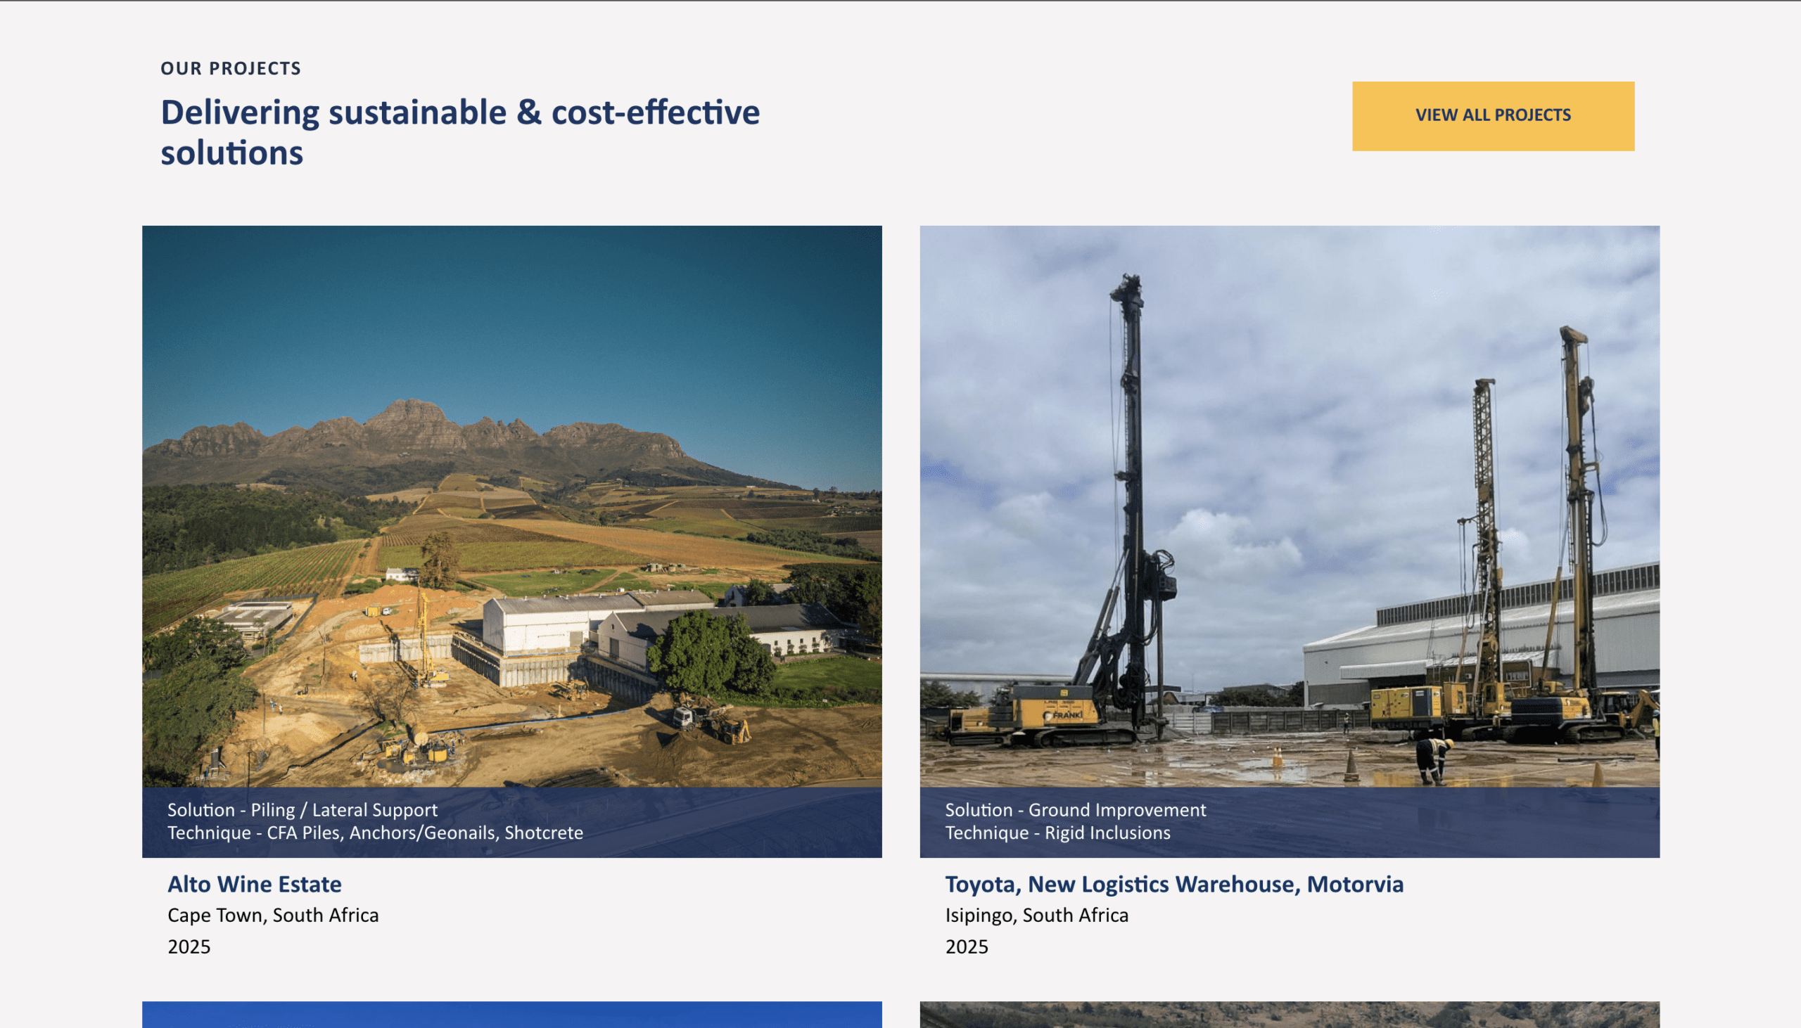Click the Technique - Rigid Inclusions caption
Viewport: 1801px width, 1028px height.
1057,833
